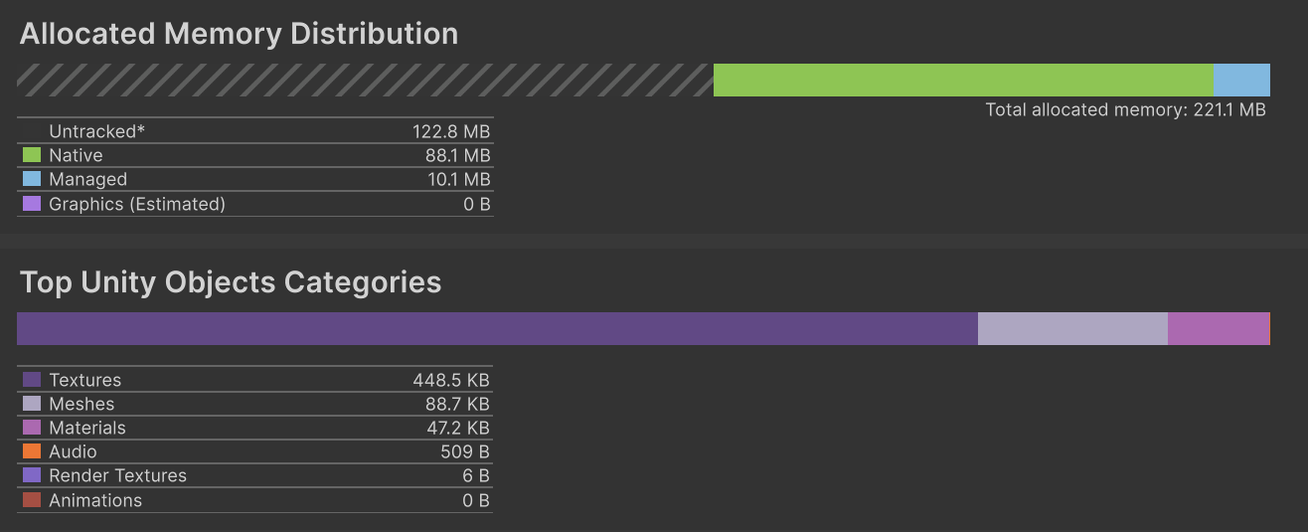Click the Animations color swatch
Viewport: 1308px width, 532px height.
[x=32, y=500]
